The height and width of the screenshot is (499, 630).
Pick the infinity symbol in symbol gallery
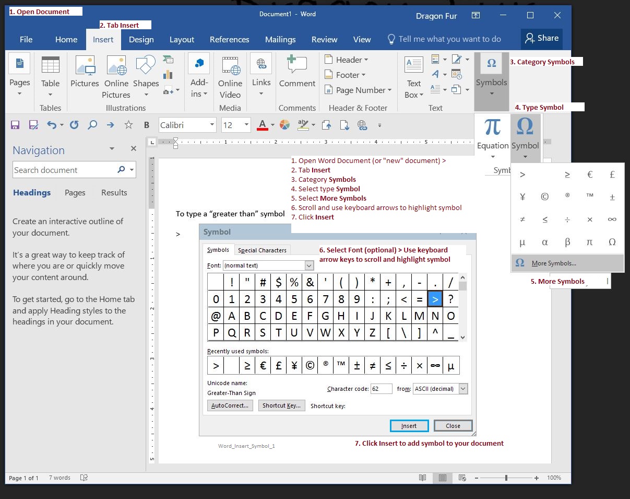click(612, 219)
